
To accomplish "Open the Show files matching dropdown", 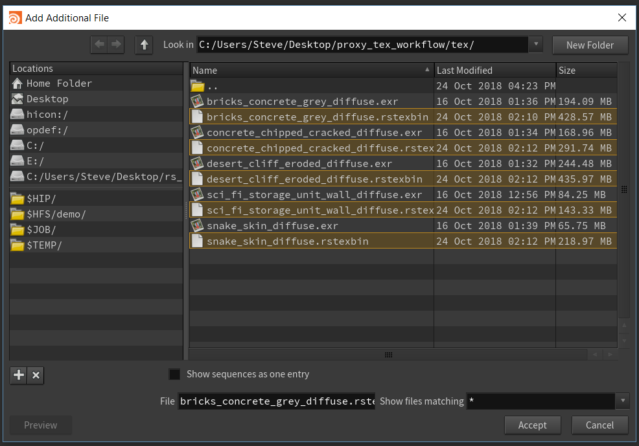I will point(622,401).
